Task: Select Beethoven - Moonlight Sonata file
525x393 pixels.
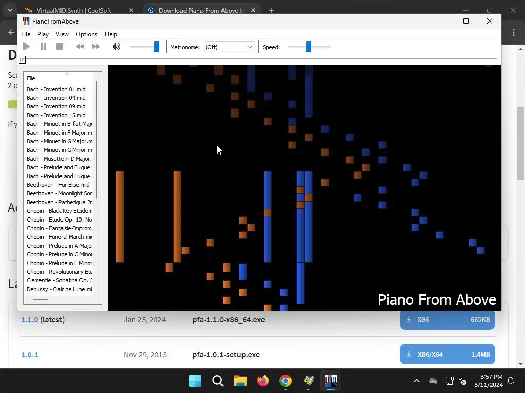Action: [x=59, y=193]
